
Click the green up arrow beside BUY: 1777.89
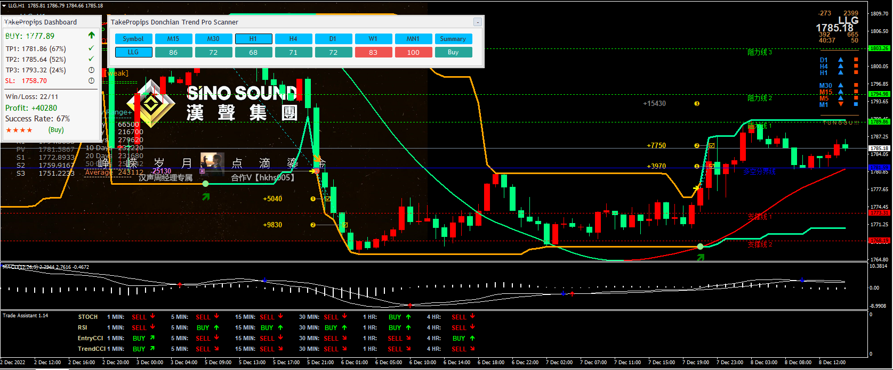coord(91,35)
